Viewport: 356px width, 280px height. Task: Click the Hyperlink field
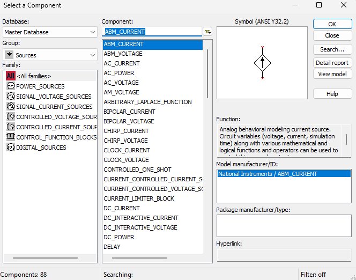point(284,255)
